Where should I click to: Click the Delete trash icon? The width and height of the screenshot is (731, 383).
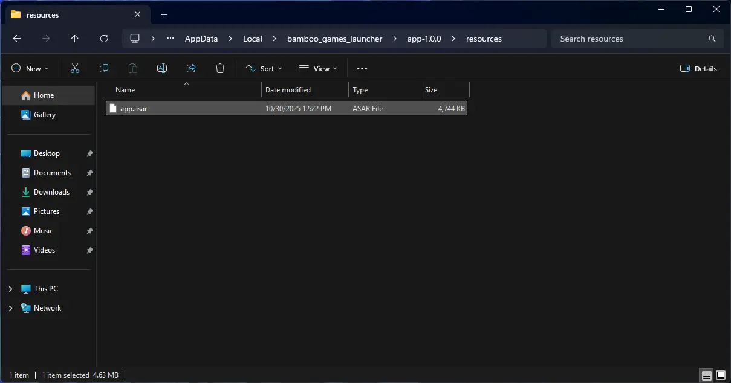(x=220, y=69)
